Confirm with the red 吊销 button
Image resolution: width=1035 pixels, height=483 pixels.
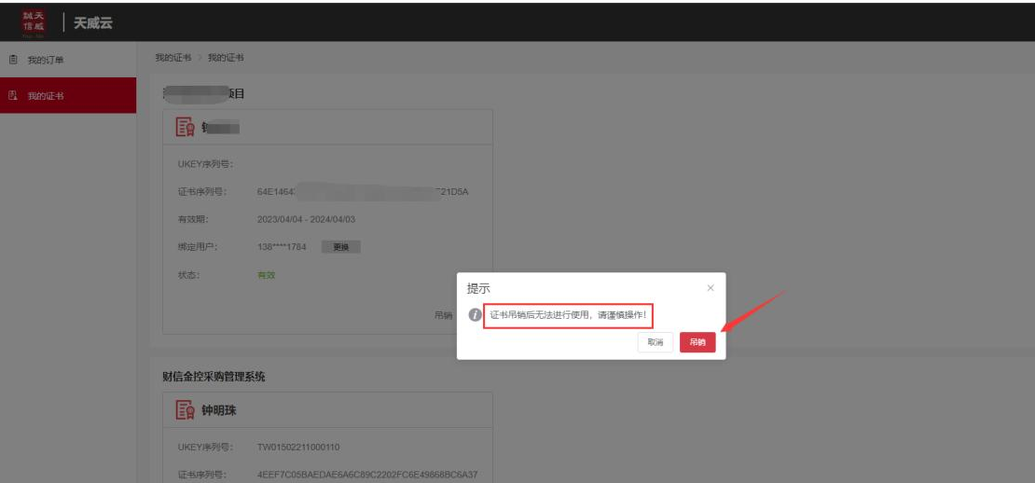pyautogui.click(x=697, y=342)
